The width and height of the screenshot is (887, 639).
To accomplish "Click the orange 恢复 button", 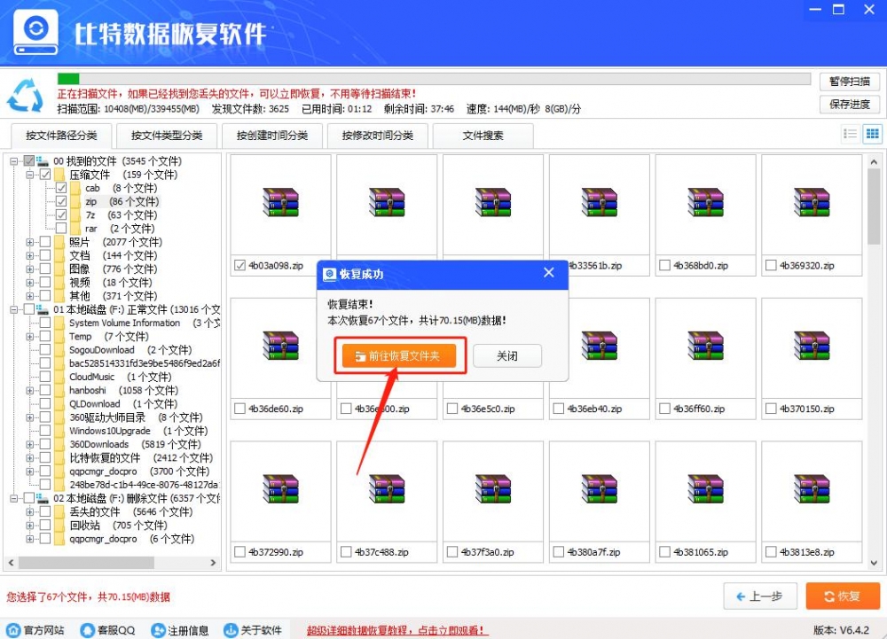I will coord(843,596).
